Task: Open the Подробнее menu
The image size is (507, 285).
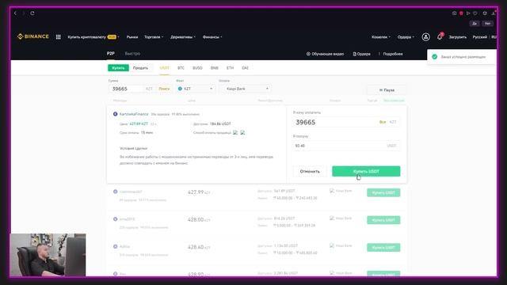Action: point(391,54)
